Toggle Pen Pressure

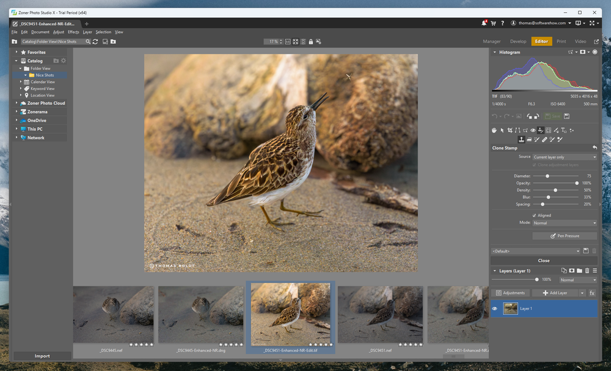pyautogui.click(x=565, y=236)
